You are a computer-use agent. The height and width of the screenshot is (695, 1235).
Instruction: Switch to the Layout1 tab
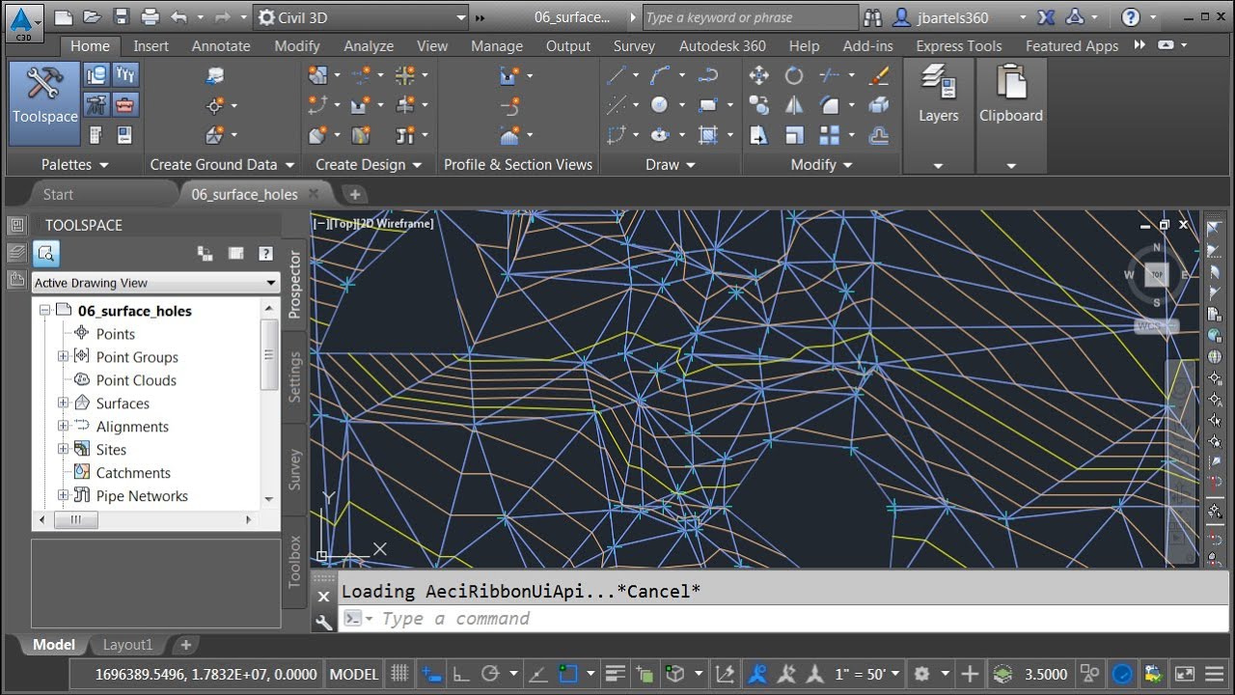[127, 645]
